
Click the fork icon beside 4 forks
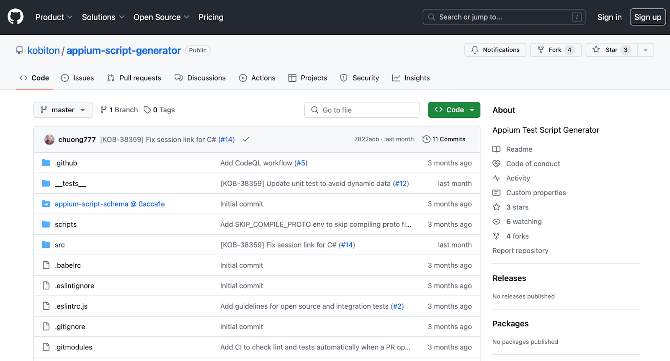[496, 236]
